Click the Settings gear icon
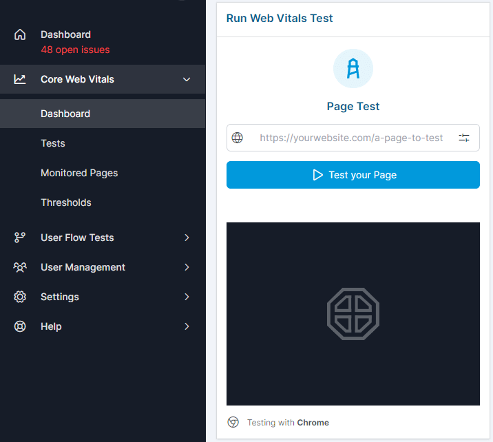Viewport: 493px width, 442px height. pyautogui.click(x=20, y=297)
